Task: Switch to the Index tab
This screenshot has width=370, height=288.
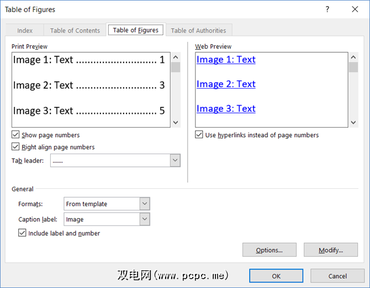Action: click(x=25, y=30)
